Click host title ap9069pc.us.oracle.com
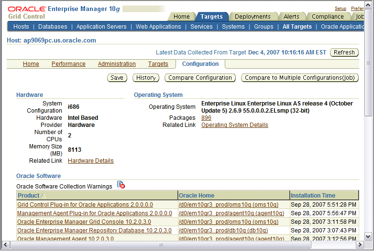 pyautogui.click(x=60, y=40)
